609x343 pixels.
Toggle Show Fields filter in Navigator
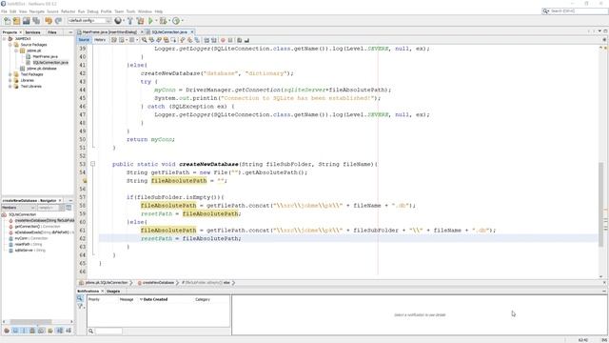[15, 331]
